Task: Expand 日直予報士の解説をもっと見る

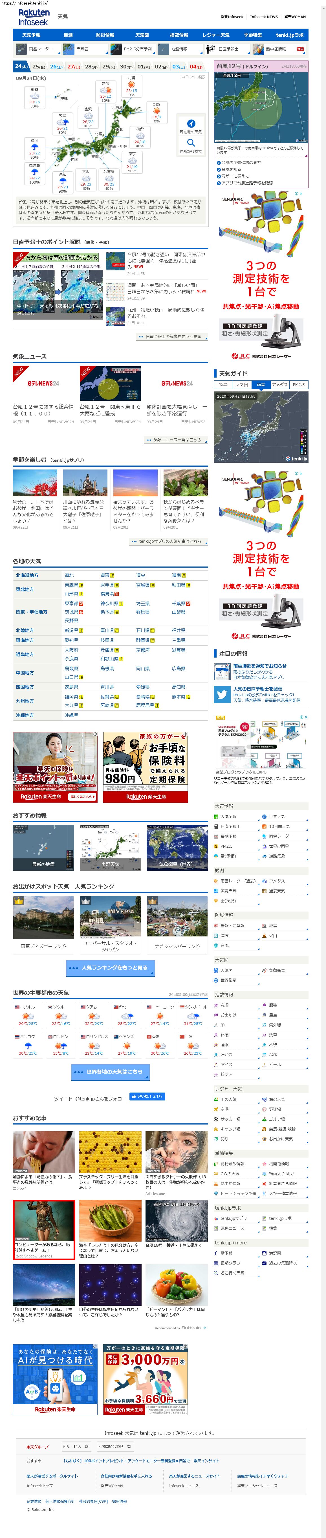Action: pyautogui.click(x=173, y=337)
